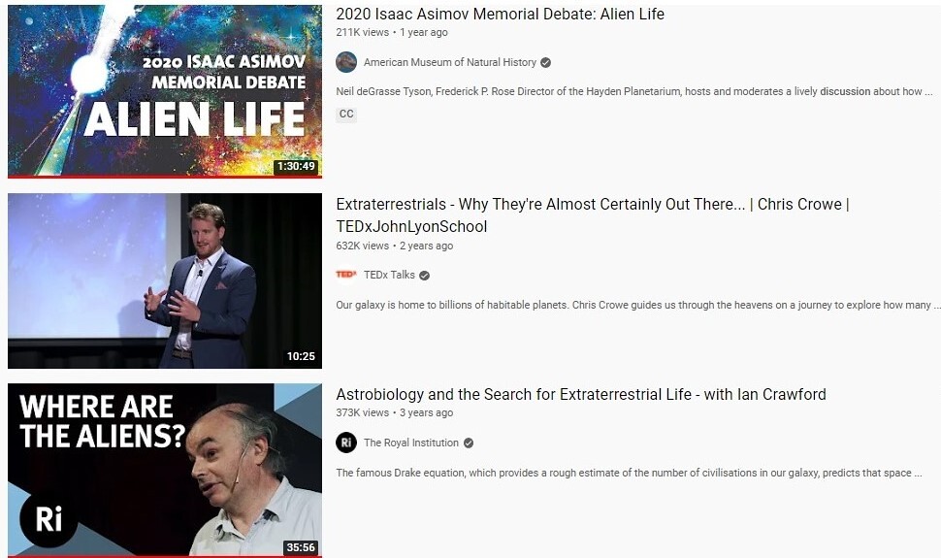Click verified checkmark beside The Royal Institution
Image resolution: width=941 pixels, height=558 pixels.
point(469,443)
